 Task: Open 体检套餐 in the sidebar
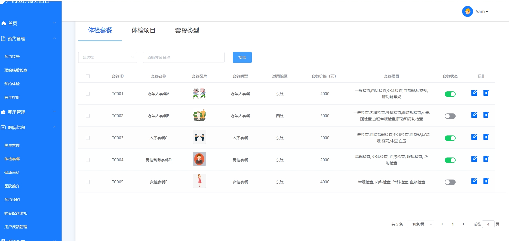12,159
